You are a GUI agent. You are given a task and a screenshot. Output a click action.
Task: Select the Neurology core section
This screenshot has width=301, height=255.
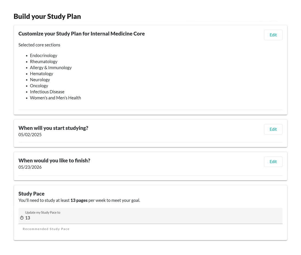tap(40, 79)
